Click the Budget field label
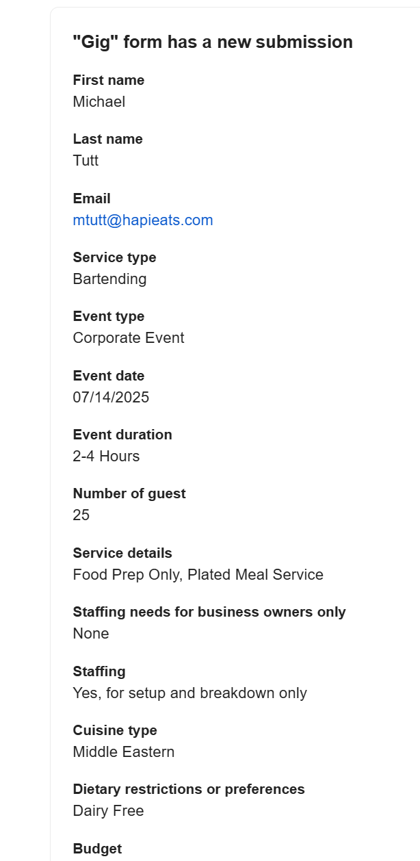Image resolution: width=420 pixels, height=861 pixels. 97,849
